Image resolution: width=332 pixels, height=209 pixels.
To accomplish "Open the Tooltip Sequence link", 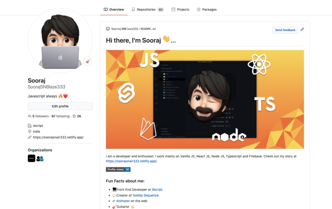I will tap(146, 195).
